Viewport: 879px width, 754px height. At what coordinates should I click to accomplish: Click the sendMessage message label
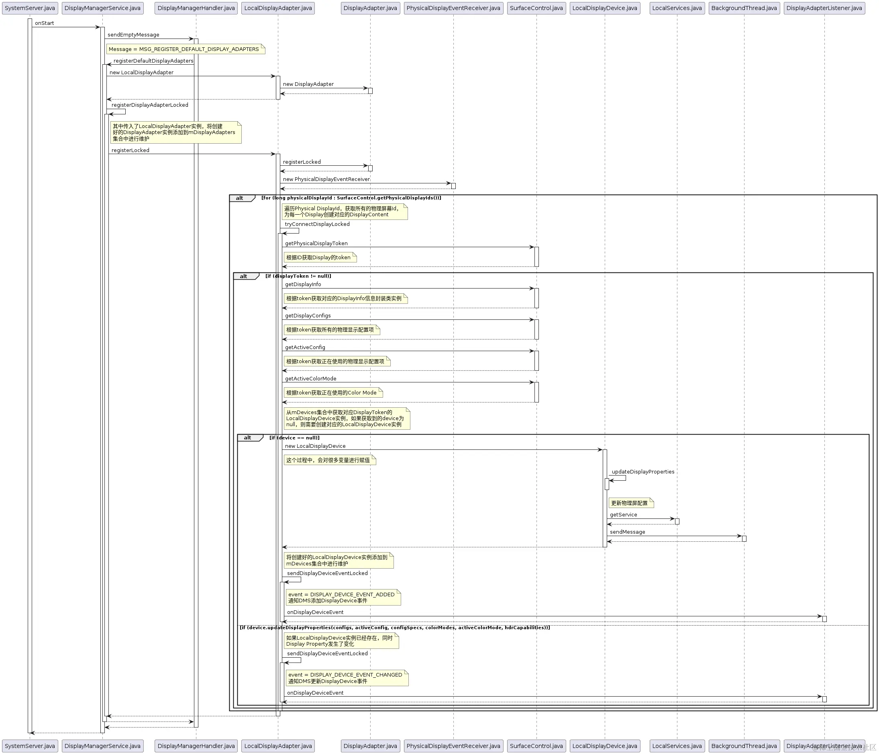pos(627,532)
